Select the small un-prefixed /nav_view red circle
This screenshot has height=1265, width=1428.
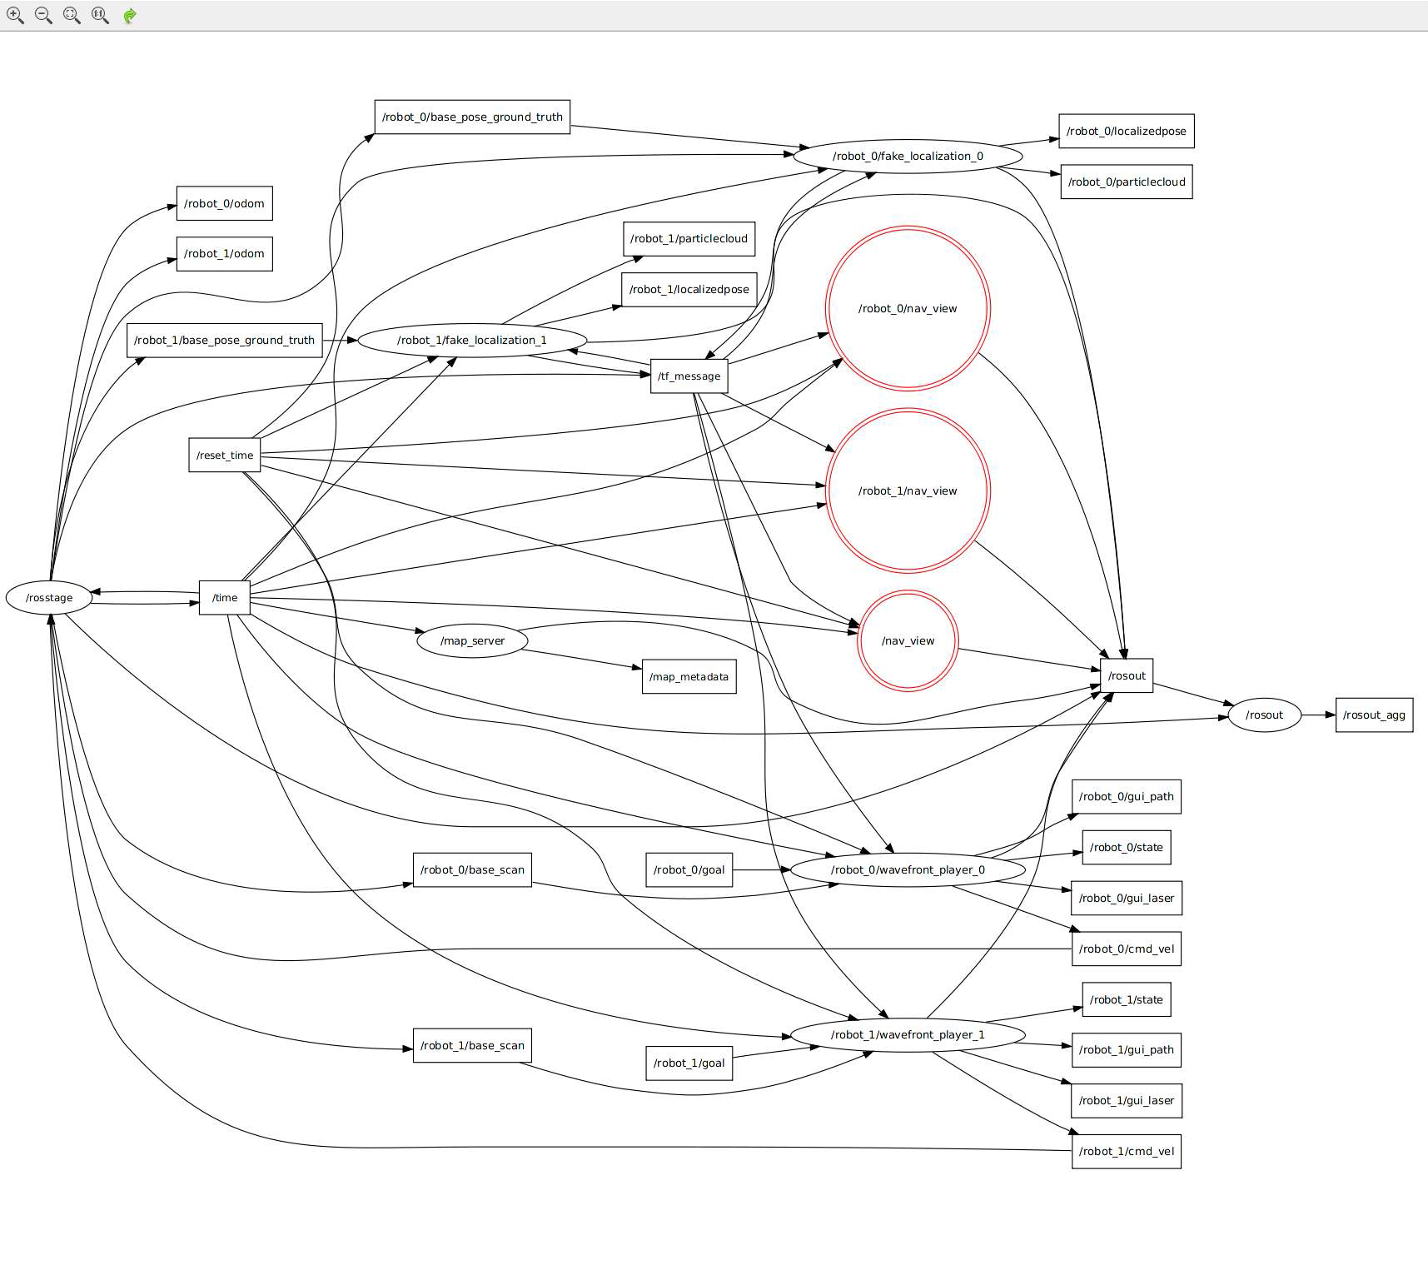tap(908, 640)
